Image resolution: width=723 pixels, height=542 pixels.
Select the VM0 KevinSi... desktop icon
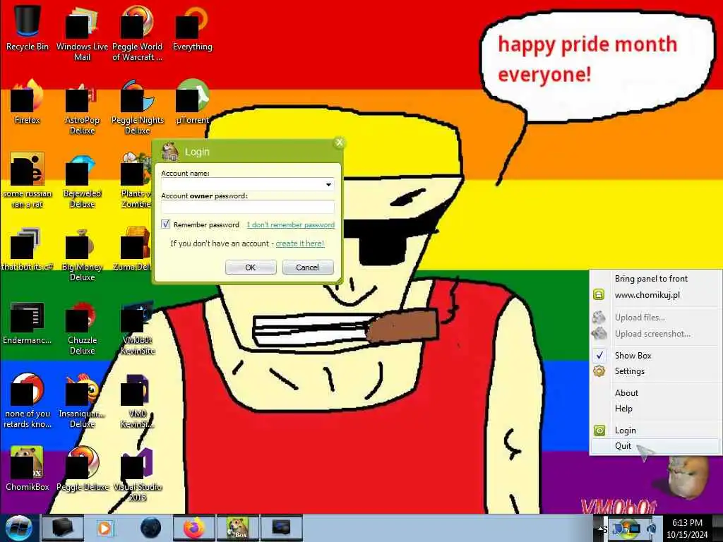pos(138,401)
